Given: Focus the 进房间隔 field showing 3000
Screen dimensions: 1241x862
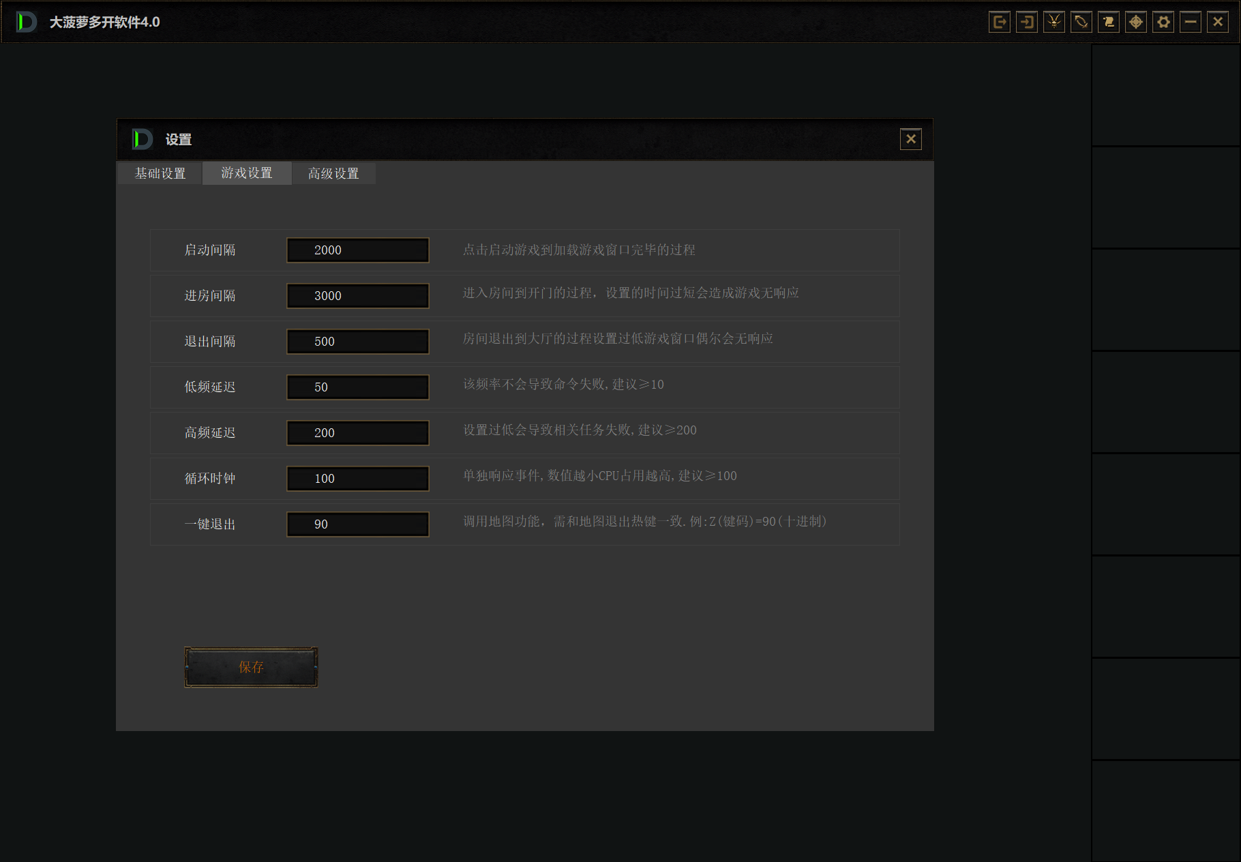Looking at the screenshot, I should coord(357,296).
